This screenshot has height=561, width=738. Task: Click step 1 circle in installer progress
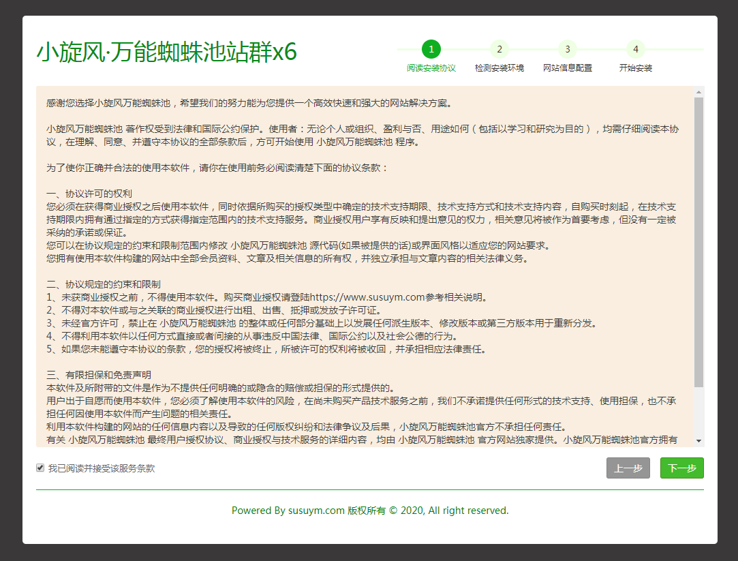tap(431, 49)
